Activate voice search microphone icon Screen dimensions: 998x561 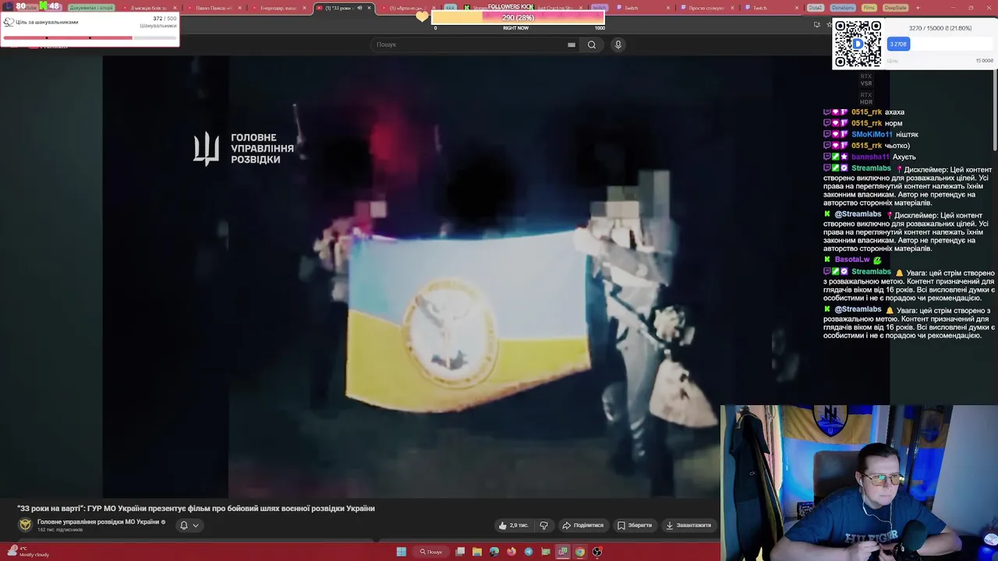618,44
